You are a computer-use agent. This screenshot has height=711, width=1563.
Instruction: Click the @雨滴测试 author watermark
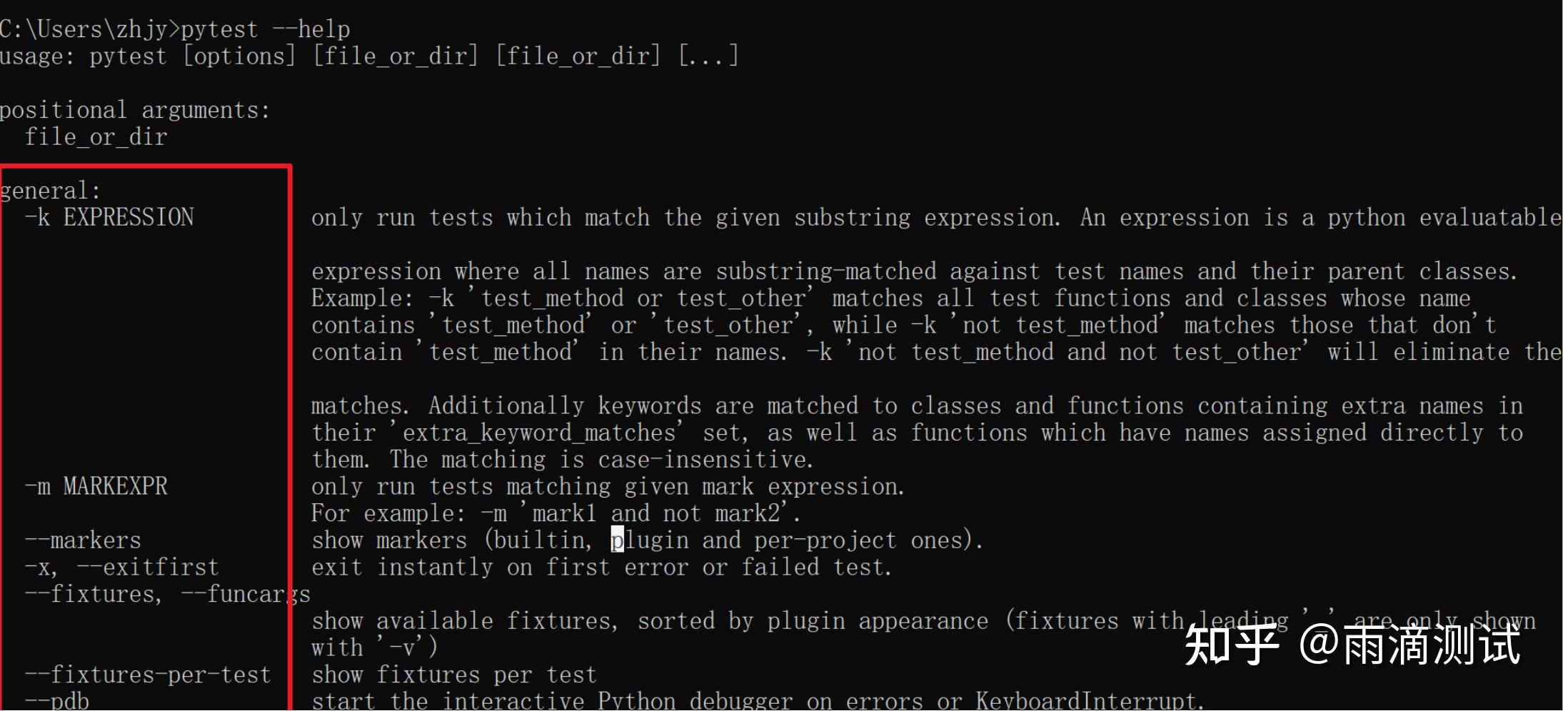pos(1409,645)
